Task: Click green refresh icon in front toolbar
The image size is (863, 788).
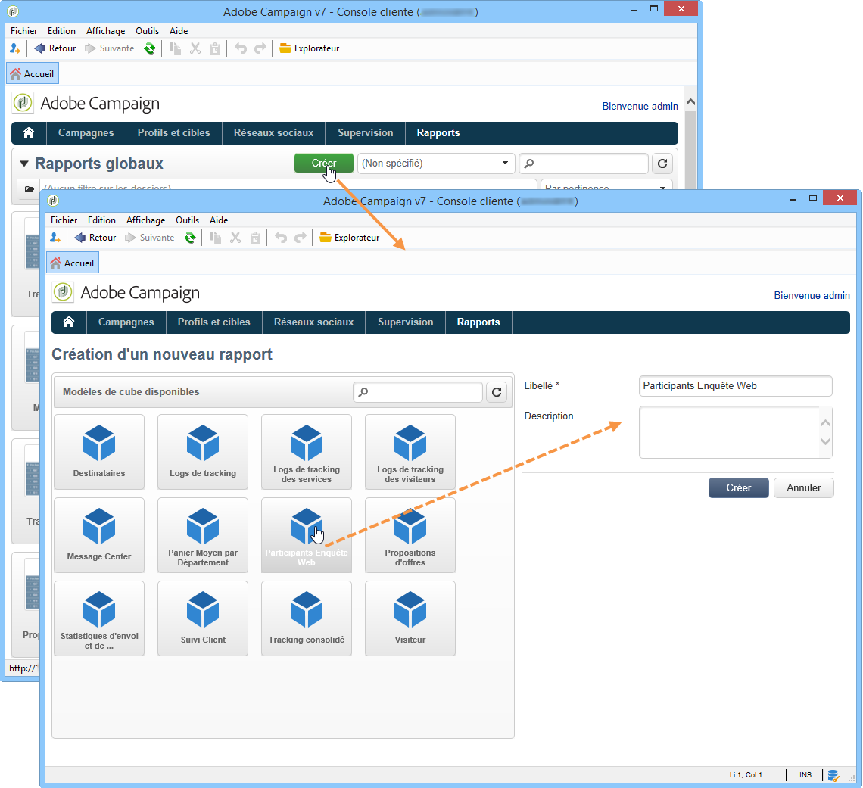Action: (x=190, y=238)
